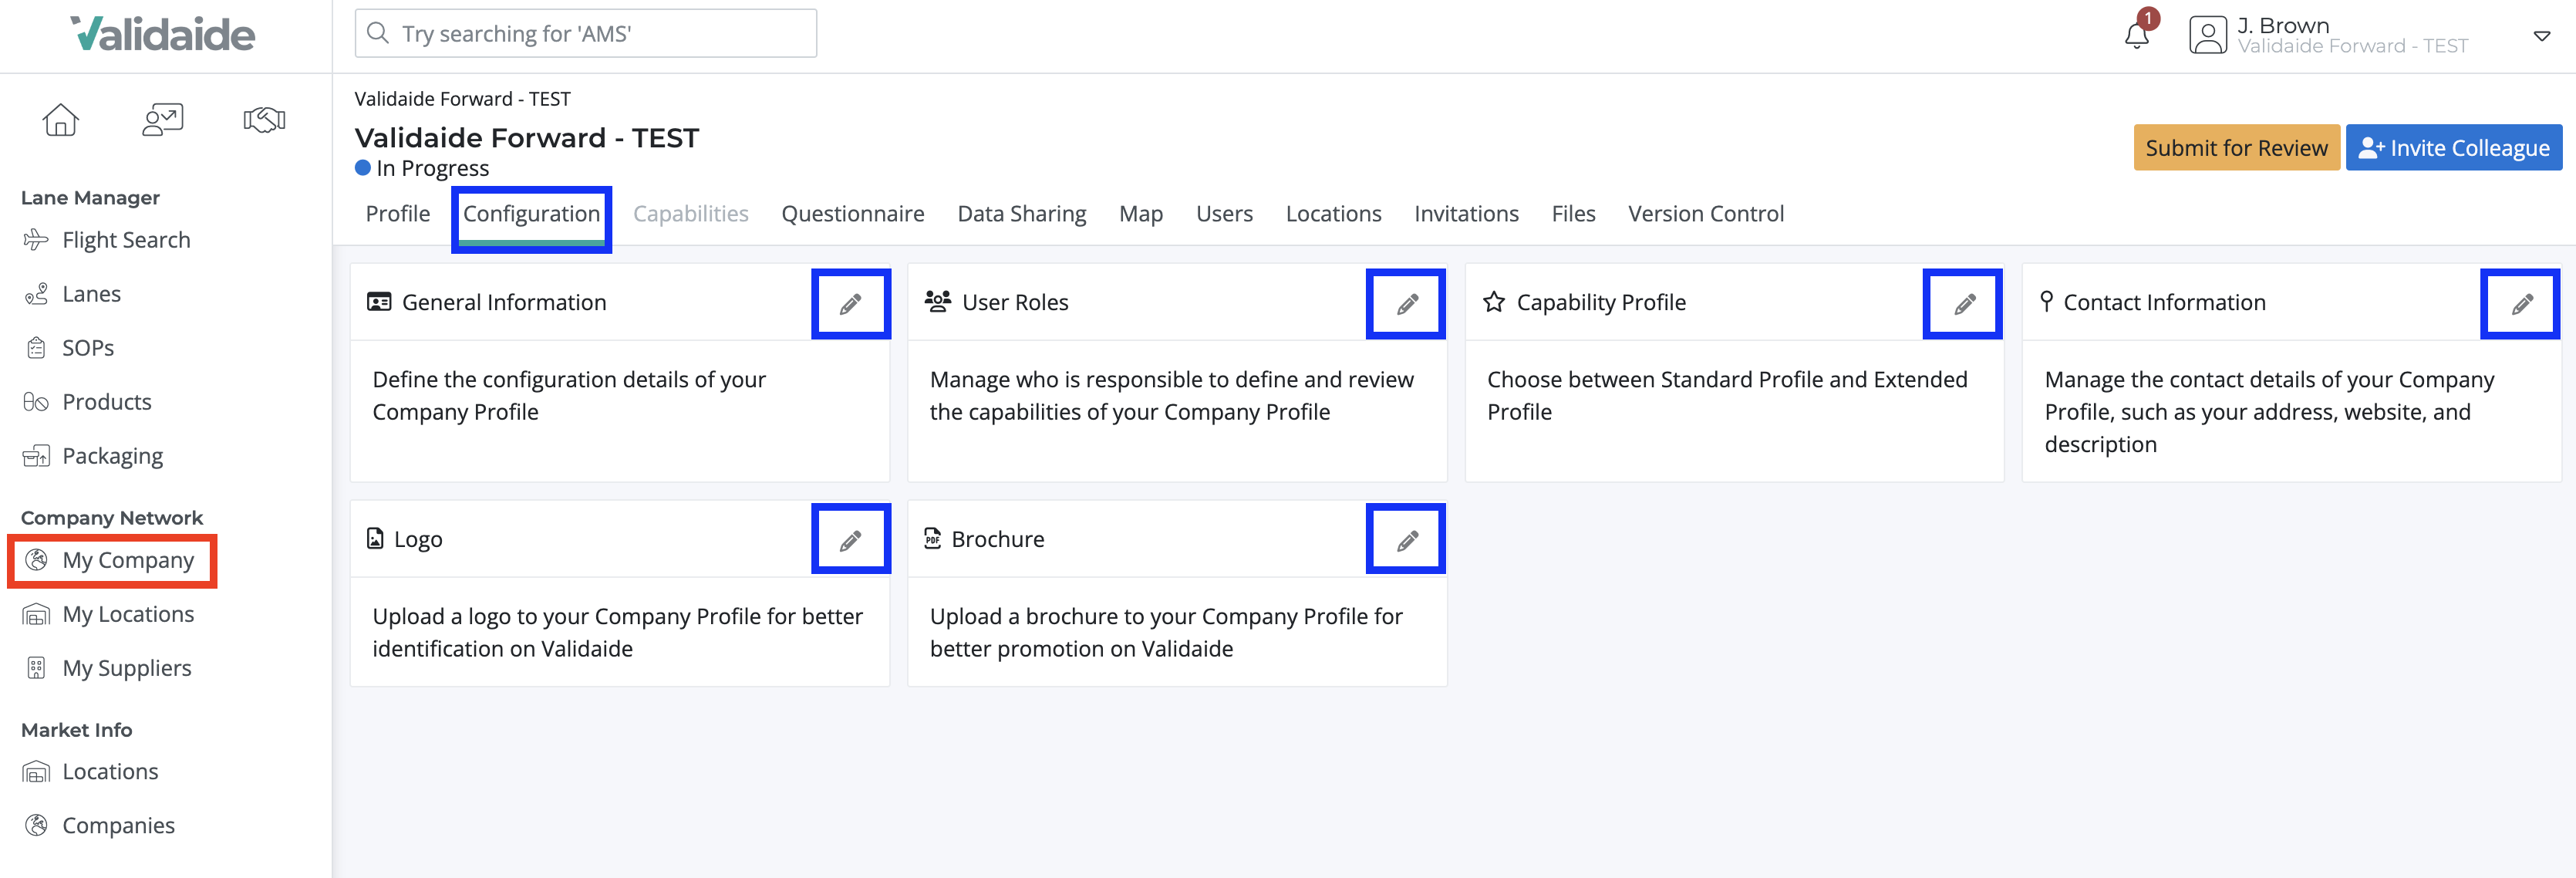
Task: Click the Logo image file icon
Action: click(375, 539)
